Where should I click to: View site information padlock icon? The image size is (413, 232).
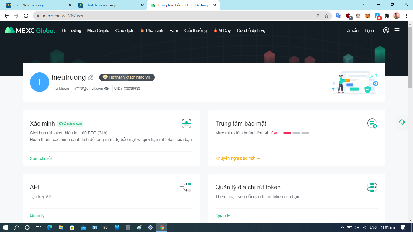[x=38, y=16]
